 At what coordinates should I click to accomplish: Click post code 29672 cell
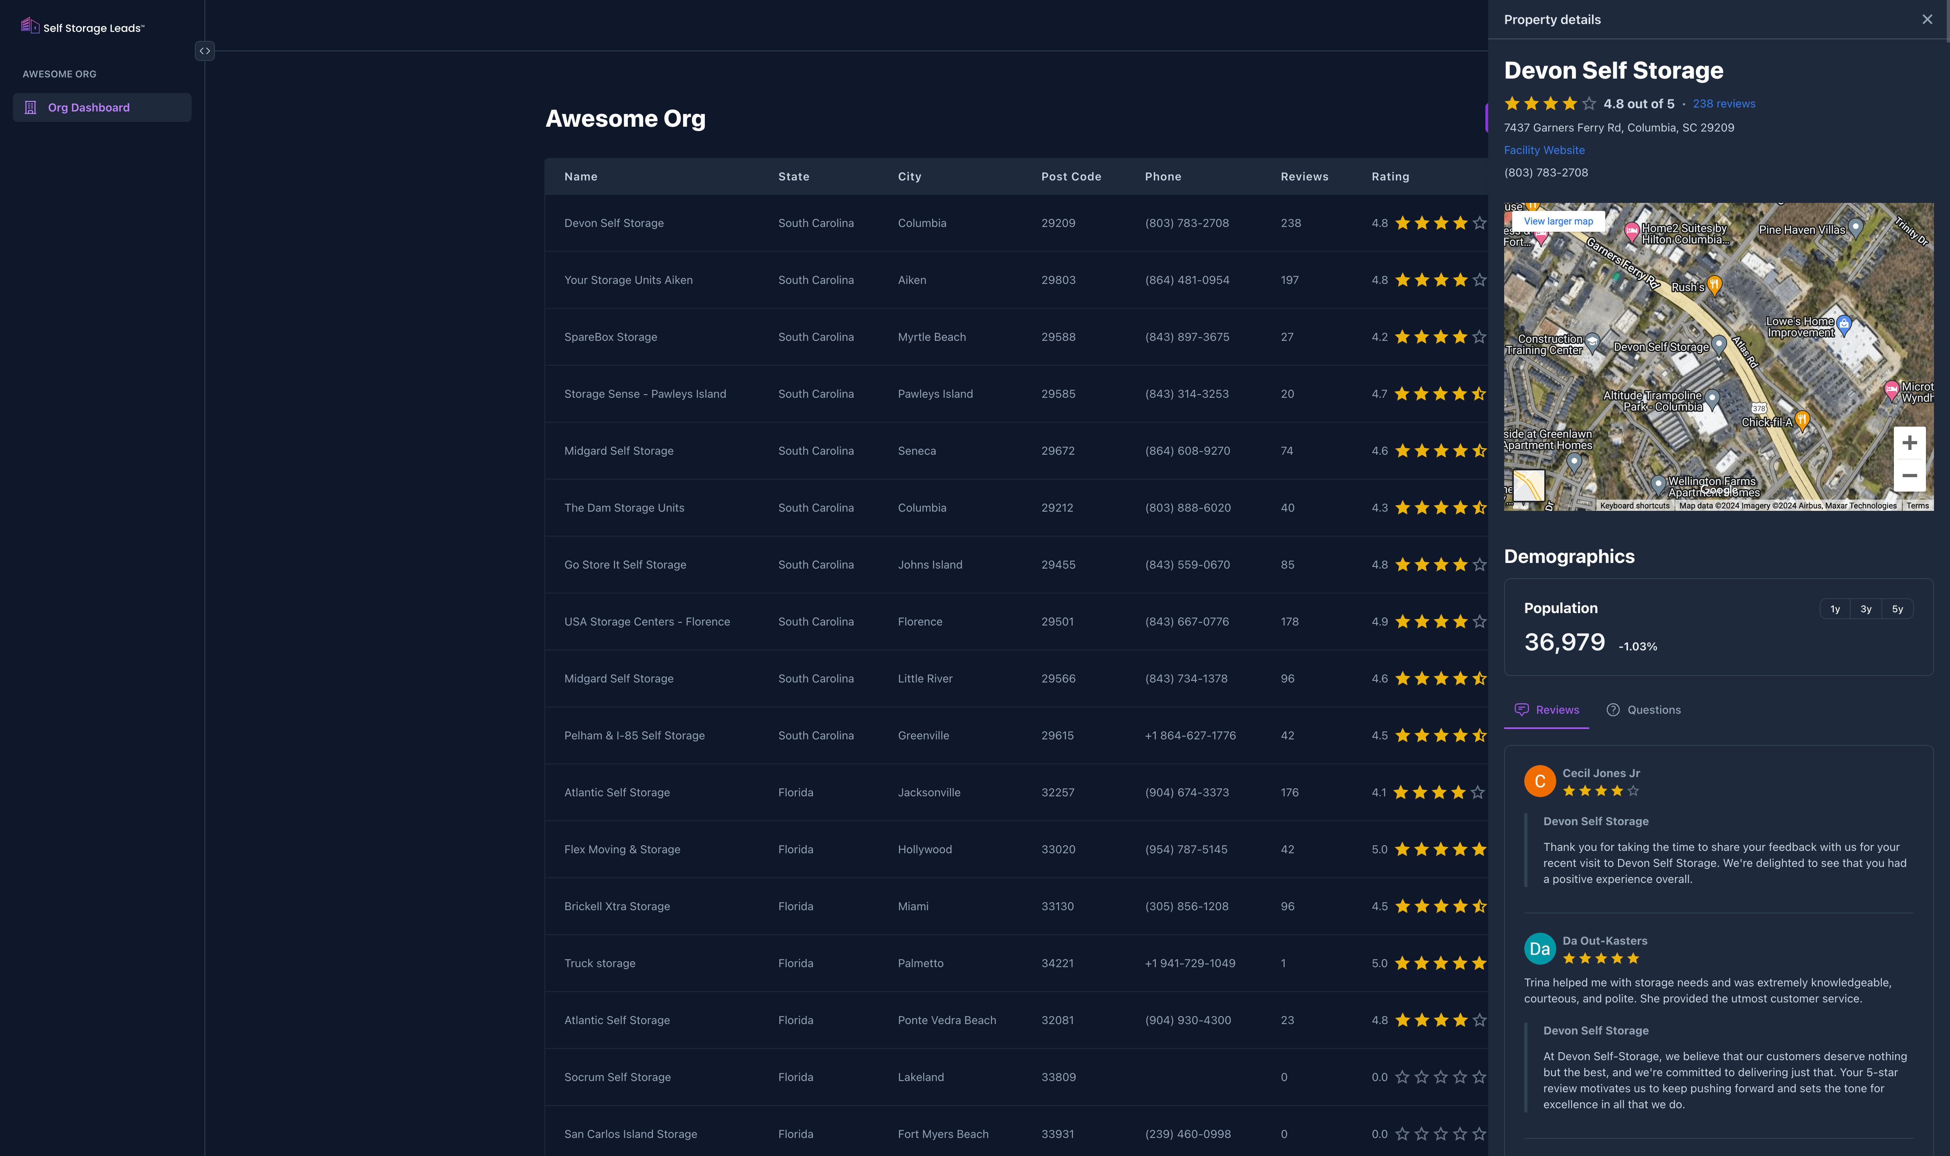tap(1058, 450)
